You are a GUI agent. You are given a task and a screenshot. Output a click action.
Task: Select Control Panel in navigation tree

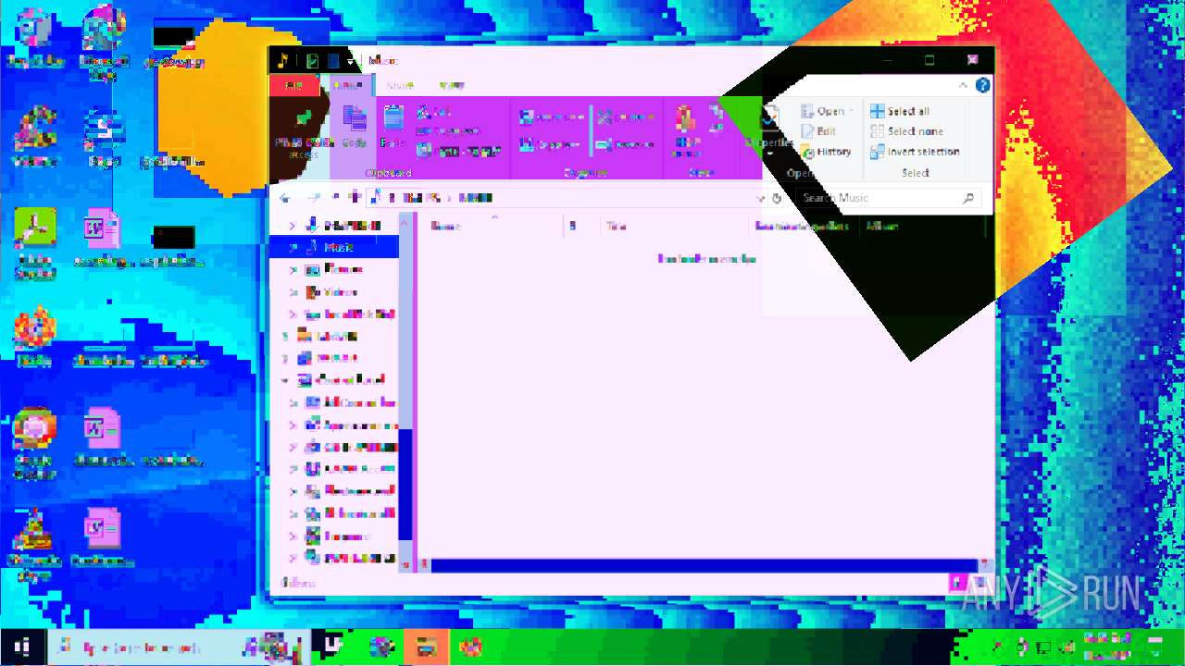click(350, 379)
